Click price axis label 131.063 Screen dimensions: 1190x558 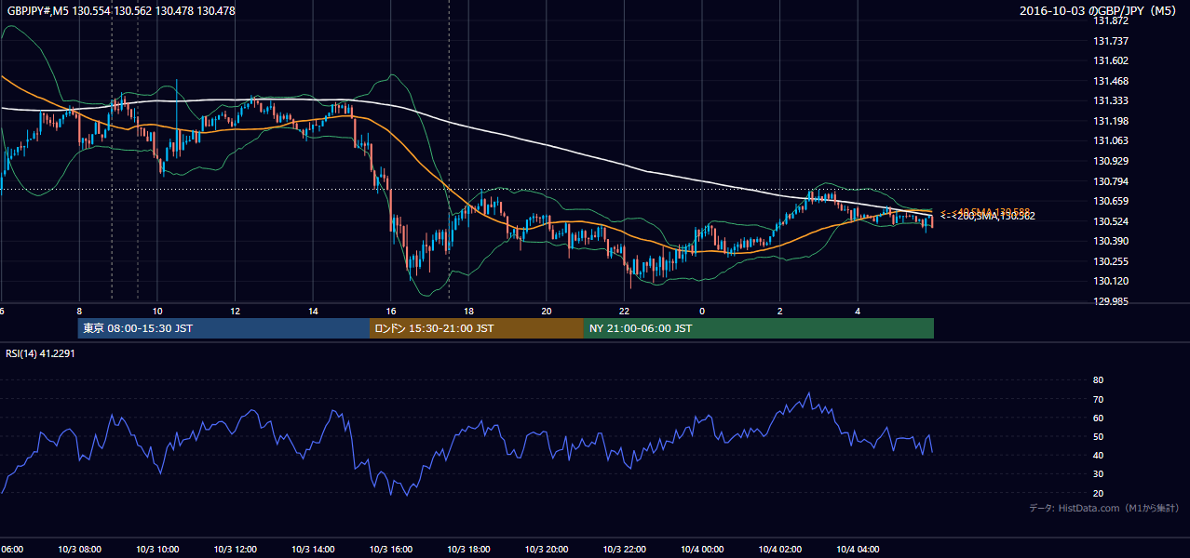pyautogui.click(x=1110, y=141)
